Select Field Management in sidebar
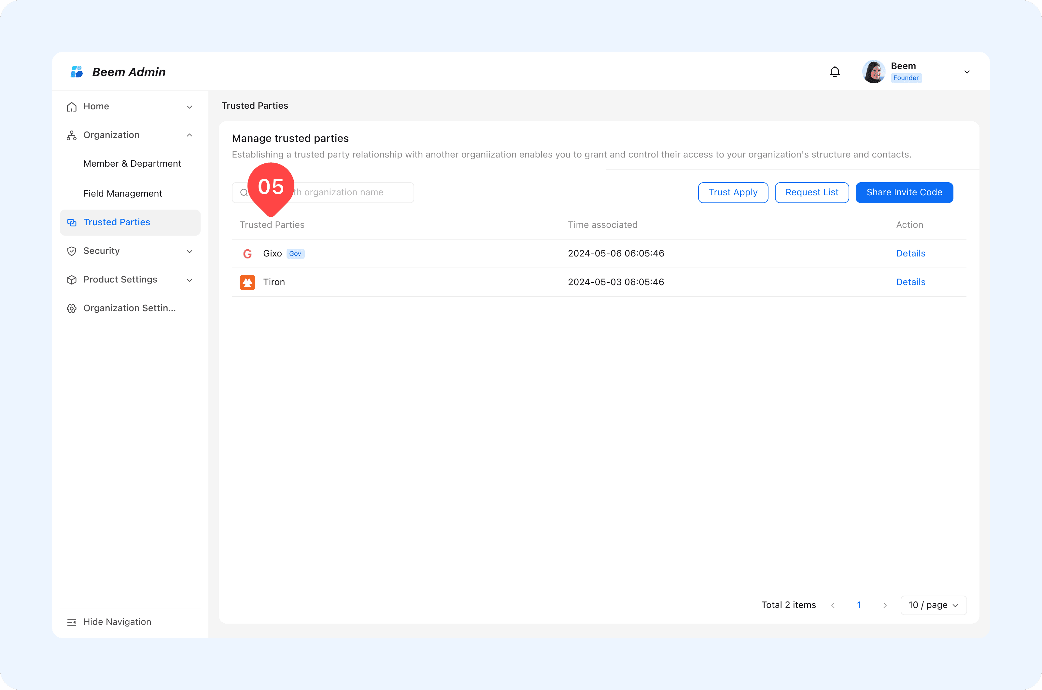Image resolution: width=1042 pixels, height=690 pixels. click(123, 194)
